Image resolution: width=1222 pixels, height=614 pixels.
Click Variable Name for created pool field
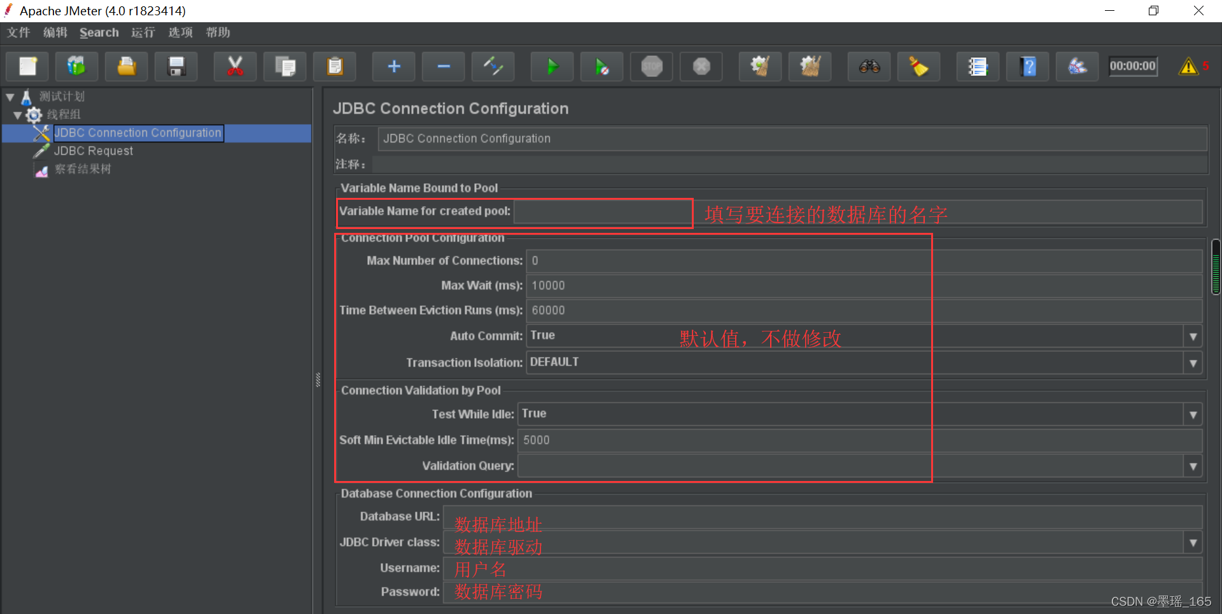coord(858,212)
